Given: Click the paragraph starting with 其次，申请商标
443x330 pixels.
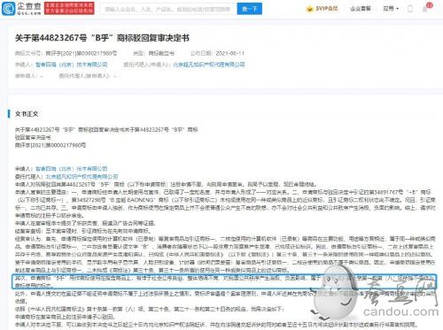Looking at the screenshot, I should (224, 281).
